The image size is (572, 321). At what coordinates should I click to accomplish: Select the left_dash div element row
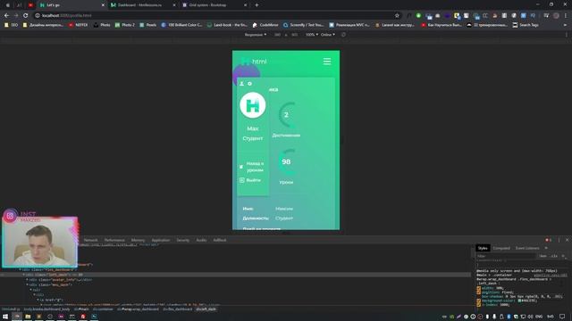pos(235,275)
